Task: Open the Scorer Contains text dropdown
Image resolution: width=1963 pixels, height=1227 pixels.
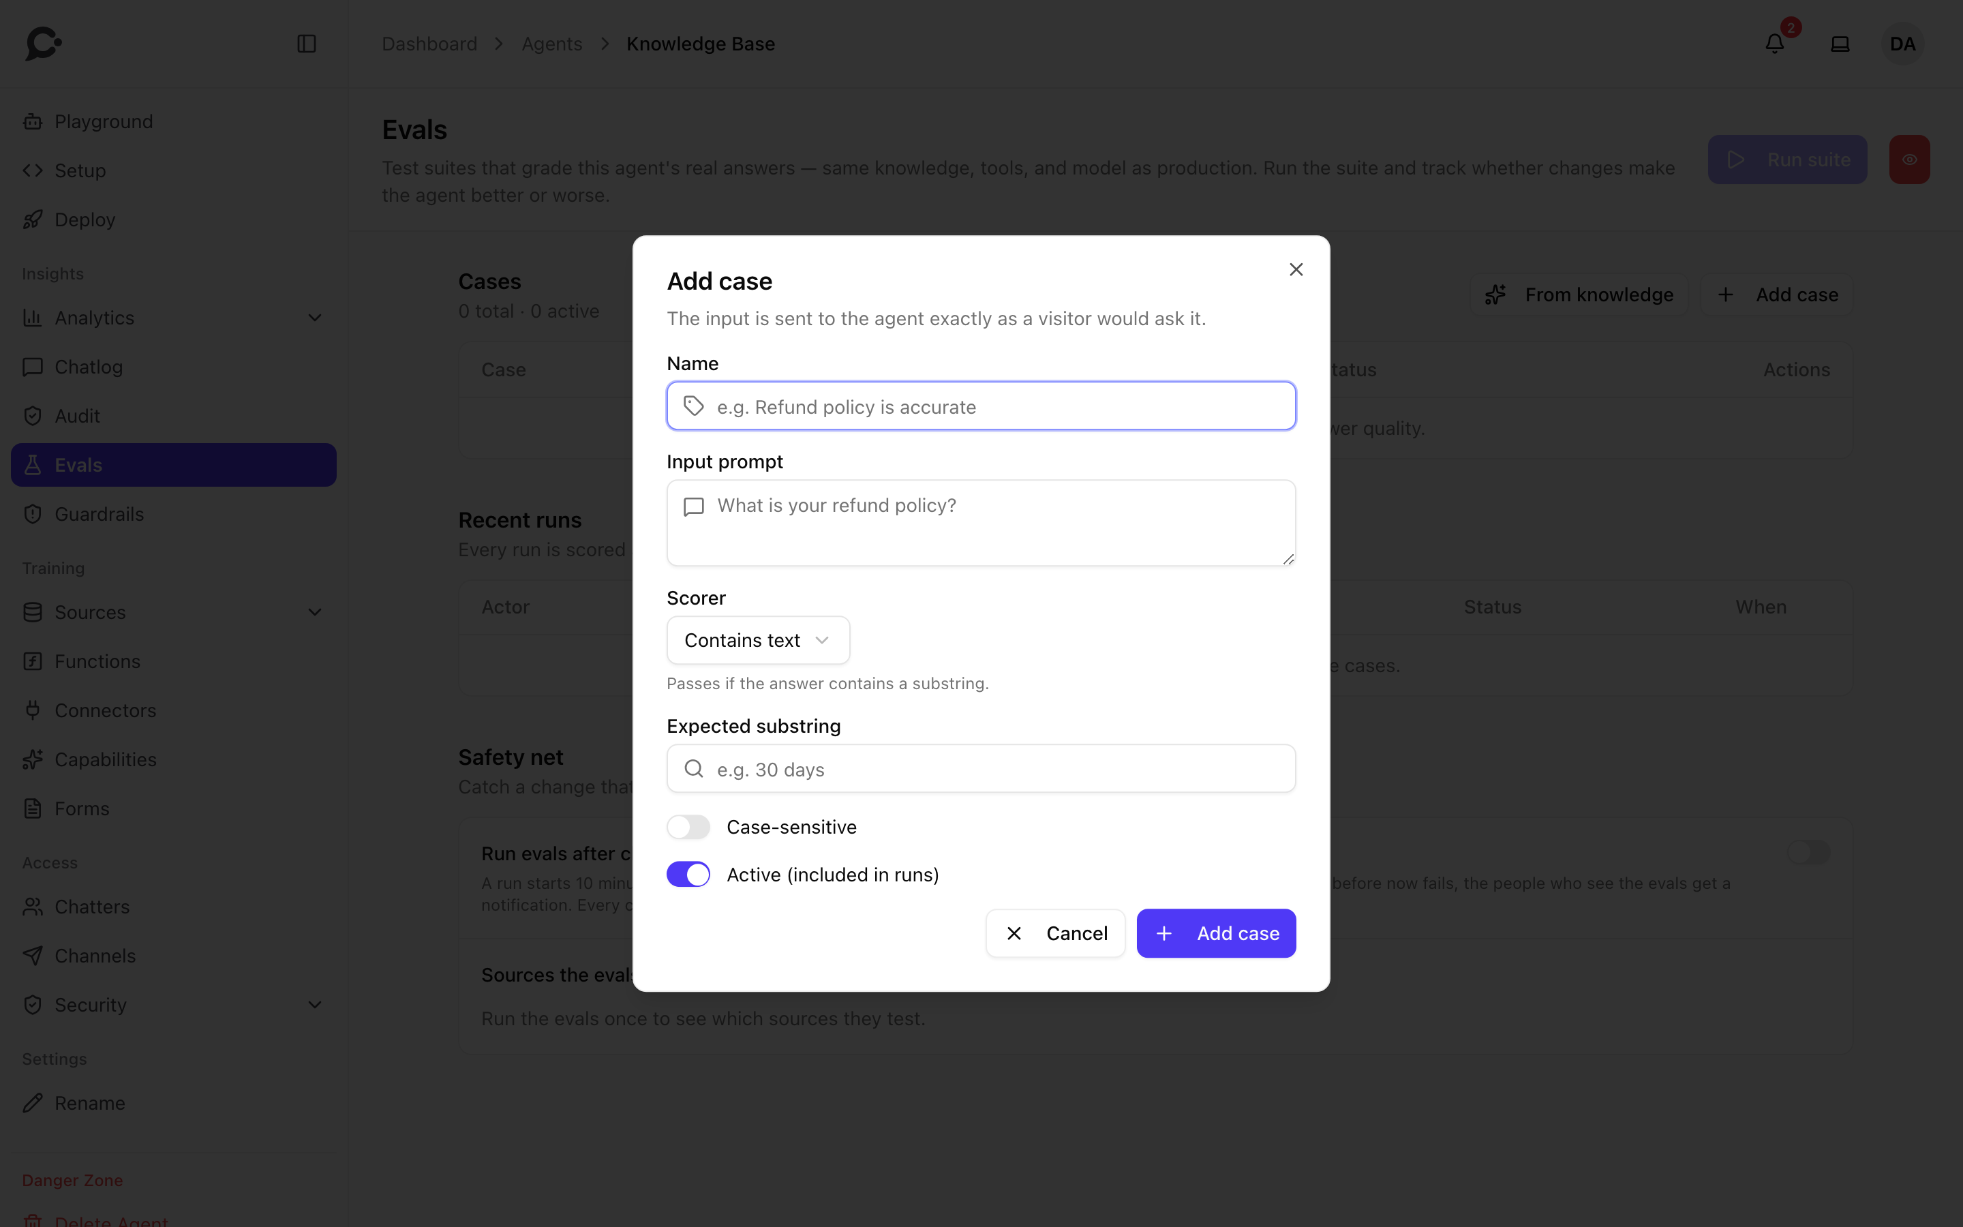Action: [758, 640]
